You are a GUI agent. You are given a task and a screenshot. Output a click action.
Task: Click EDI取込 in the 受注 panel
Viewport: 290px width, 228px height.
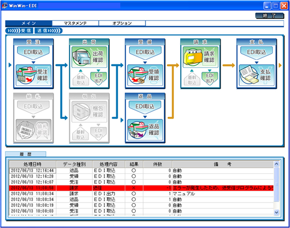click(33, 52)
